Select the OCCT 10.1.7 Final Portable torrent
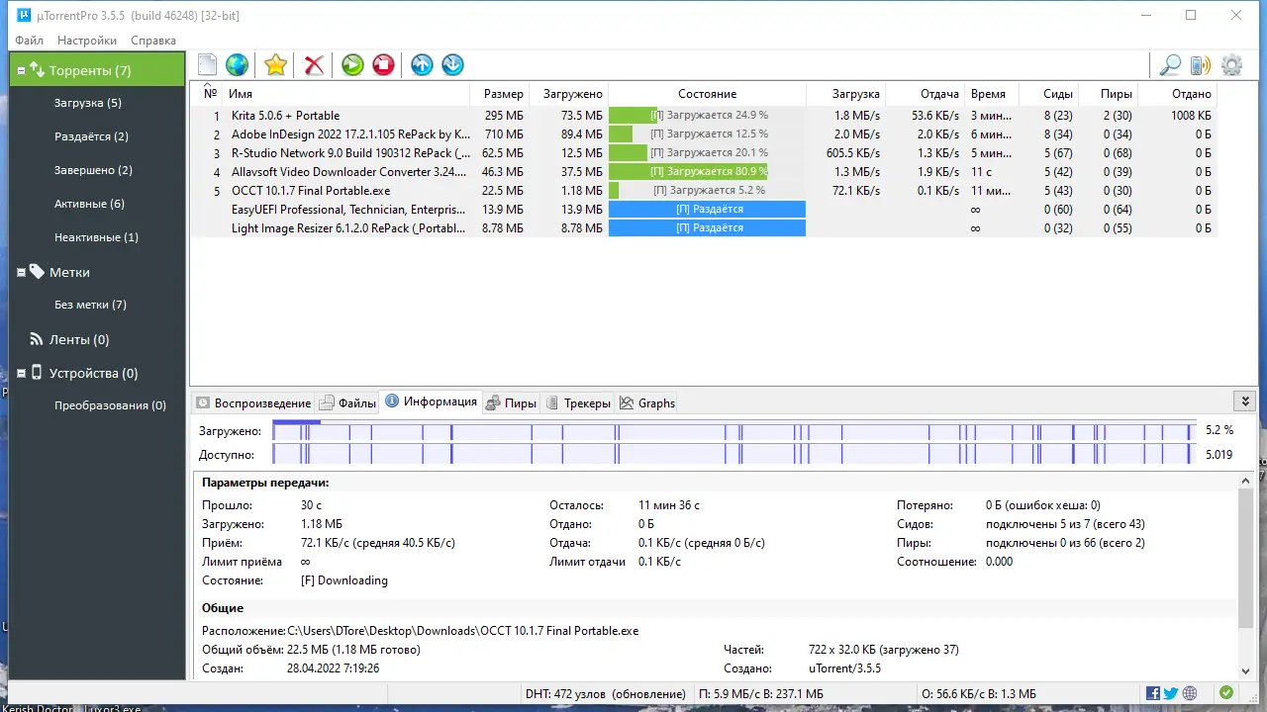Viewport: 1267px width, 712px height. (311, 191)
